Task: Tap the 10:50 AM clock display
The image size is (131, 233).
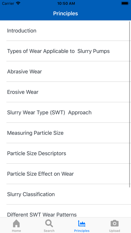Action: click(66, 3)
